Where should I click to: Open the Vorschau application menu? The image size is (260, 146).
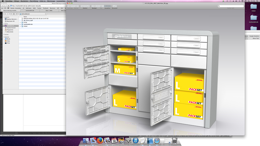9,1
